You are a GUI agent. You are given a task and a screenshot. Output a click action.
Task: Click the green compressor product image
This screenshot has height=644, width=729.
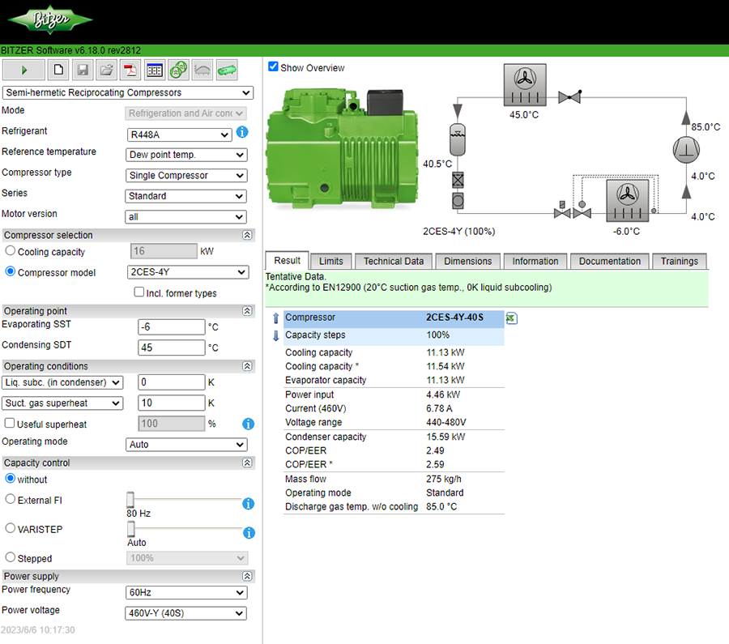point(342,148)
